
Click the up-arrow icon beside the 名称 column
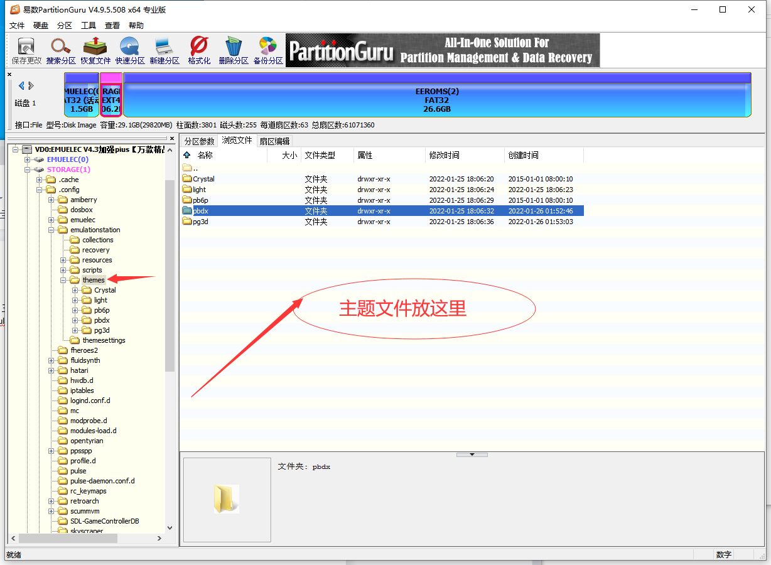[186, 155]
